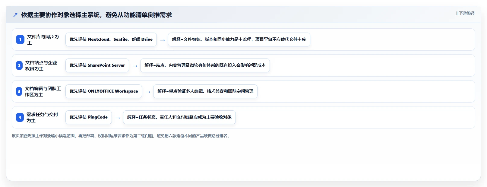The height and width of the screenshot is (187, 487).
Task: Click the number 2 step badge
Action: (x=19, y=65)
